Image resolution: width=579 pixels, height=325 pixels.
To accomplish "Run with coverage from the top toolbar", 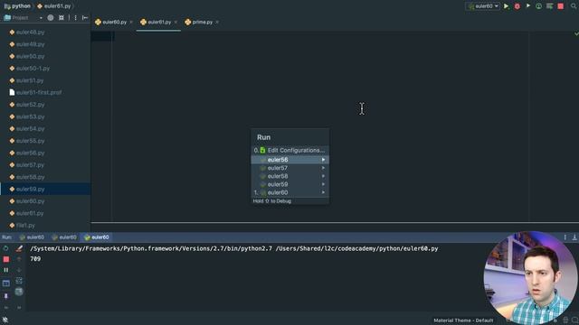I will 528,6.
